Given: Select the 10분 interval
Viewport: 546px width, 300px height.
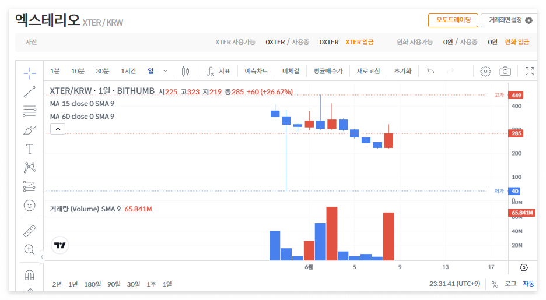Looking at the screenshot, I should [x=78, y=71].
